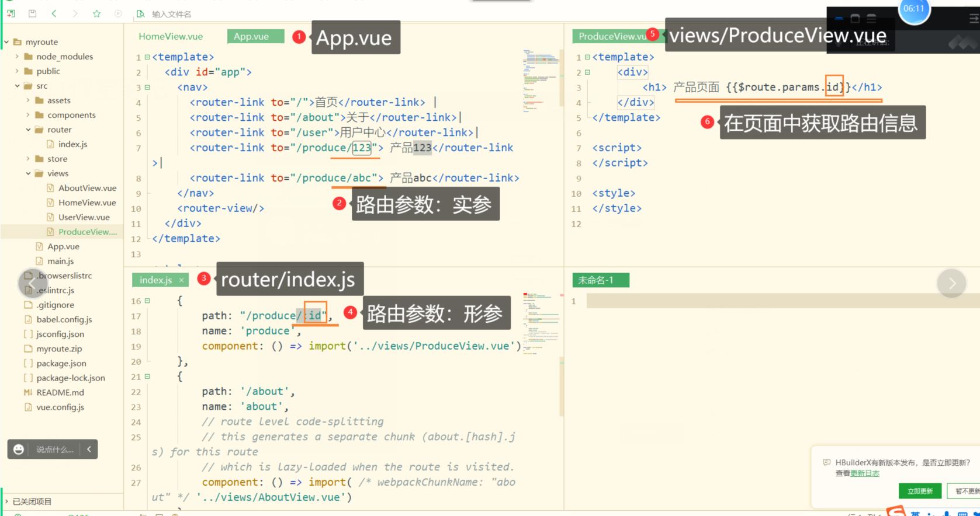Select the untitled 未命名-1 tab

pos(601,280)
